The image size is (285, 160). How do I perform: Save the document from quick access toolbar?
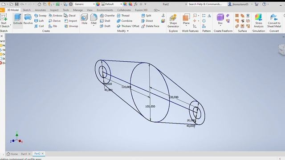pos(17,4)
